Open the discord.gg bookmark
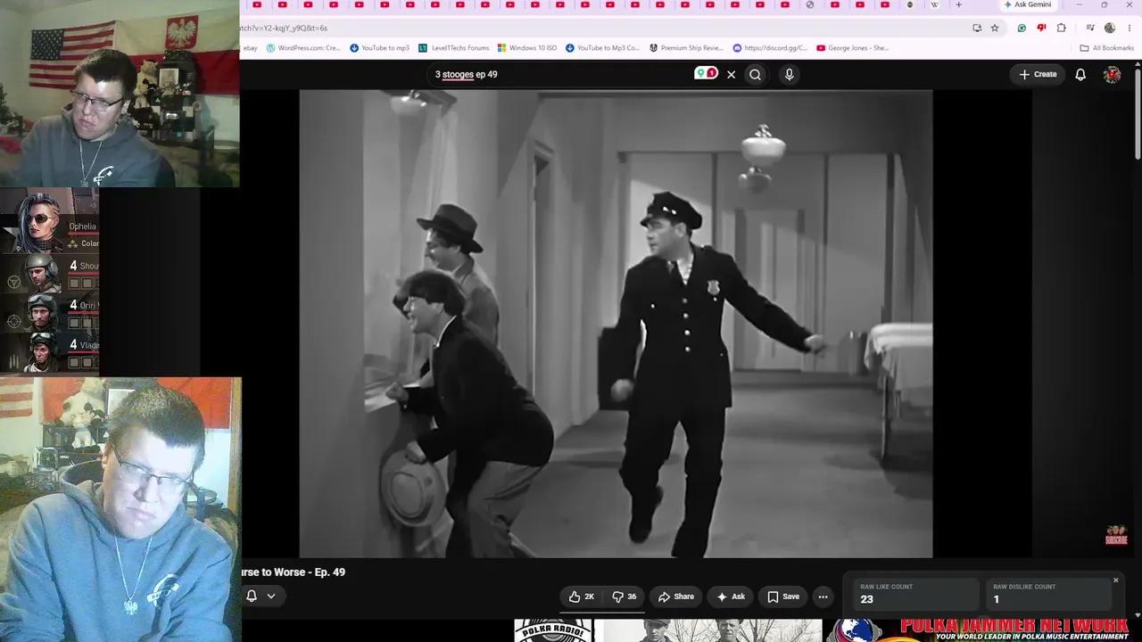The width and height of the screenshot is (1142, 642). 770,48
